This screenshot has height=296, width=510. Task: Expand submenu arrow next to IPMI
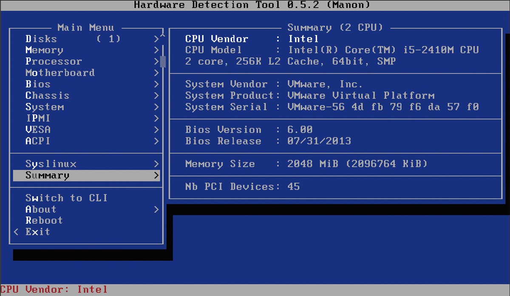pyautogui.click(x=156, y=118)
